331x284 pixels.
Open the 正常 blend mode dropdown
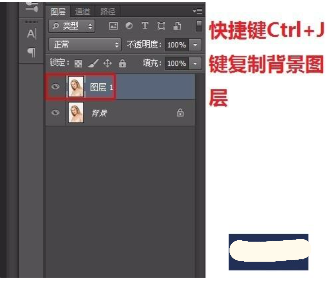(x=85, y=45)
